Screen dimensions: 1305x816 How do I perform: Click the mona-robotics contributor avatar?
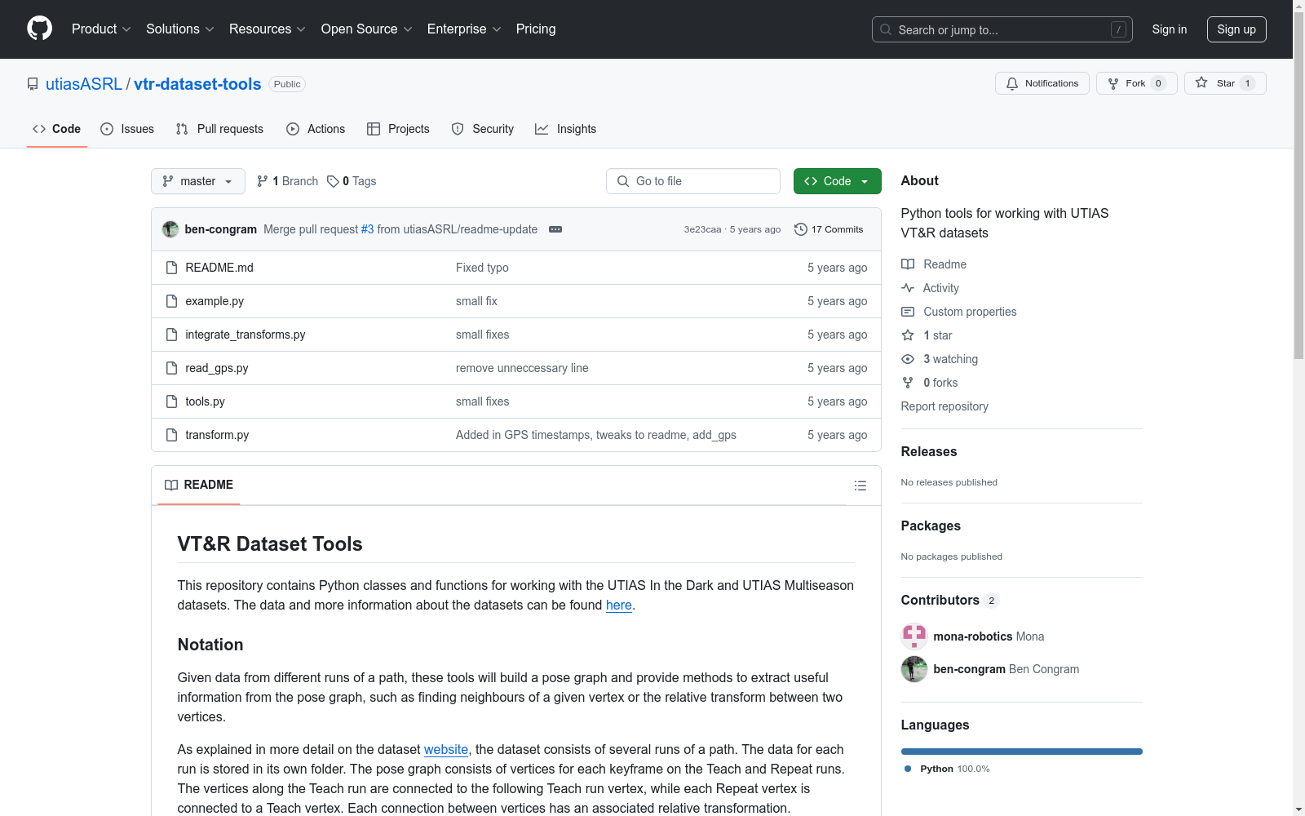coord(914,636)
